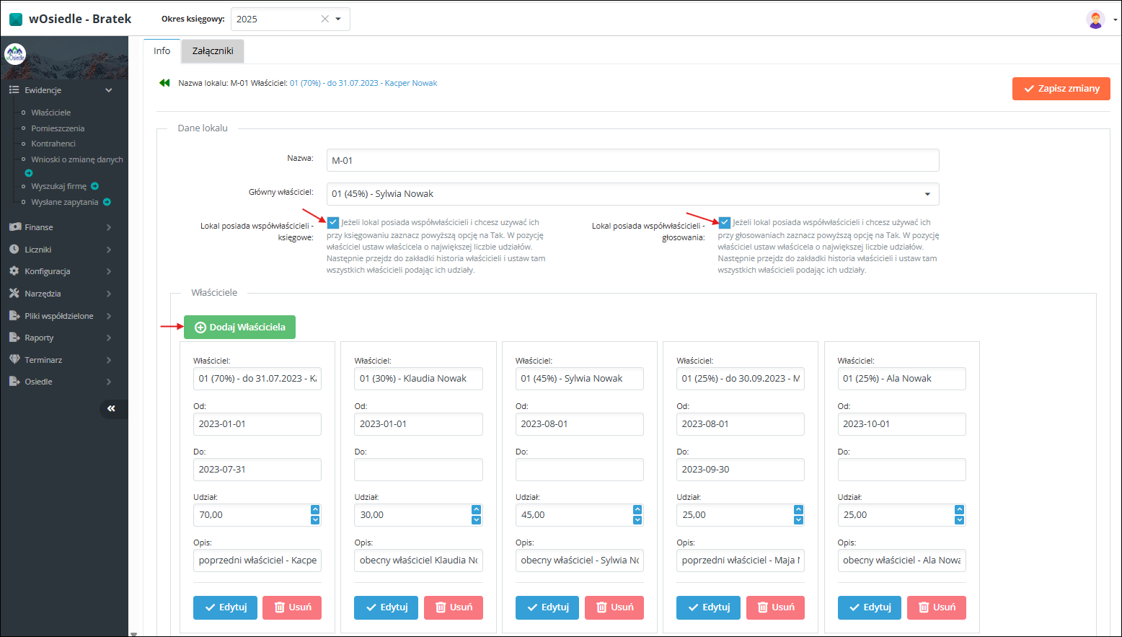Clear the 2025 accounting period selection

click(324, 19)
